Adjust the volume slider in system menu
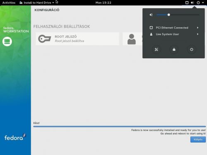207x155 pixels. pyautogui.click(x=178, y=15)
